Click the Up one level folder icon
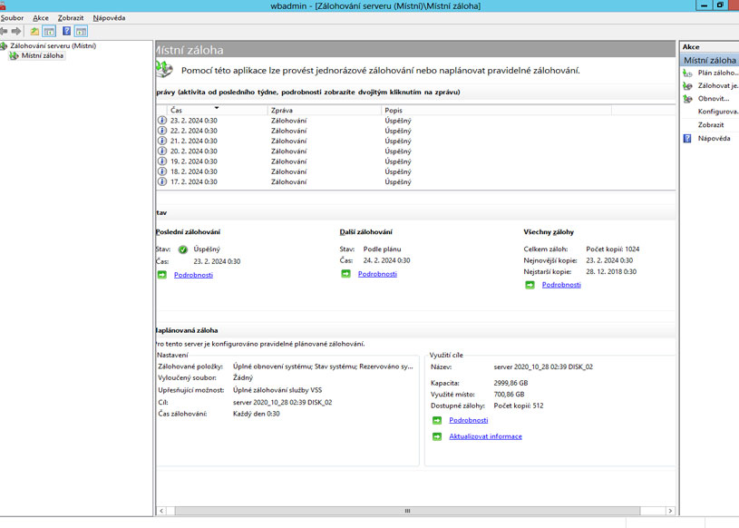This screenshot has height=528, width=739. (34, 32)
